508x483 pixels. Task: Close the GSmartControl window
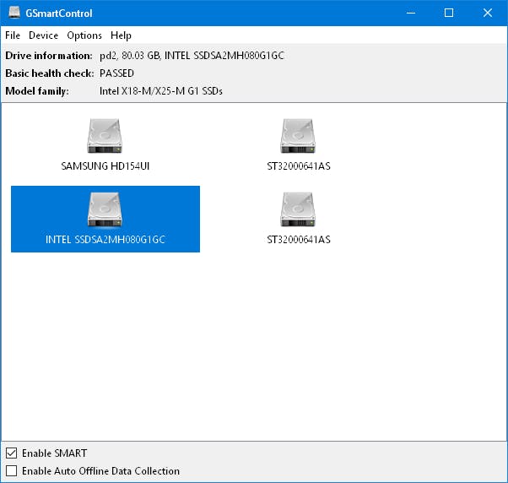488,13
